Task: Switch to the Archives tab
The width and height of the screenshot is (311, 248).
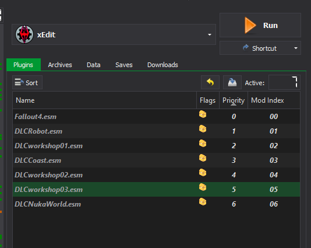Action: click(60, 65)
